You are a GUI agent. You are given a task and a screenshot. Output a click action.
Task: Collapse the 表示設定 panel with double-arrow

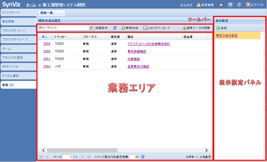point(262,20)
